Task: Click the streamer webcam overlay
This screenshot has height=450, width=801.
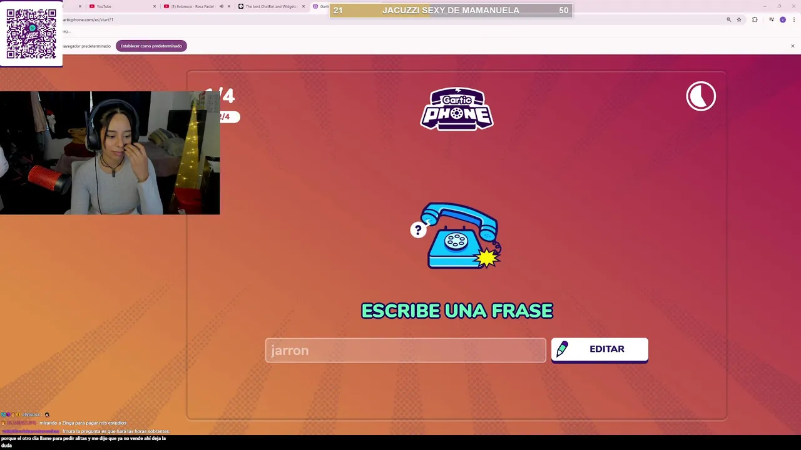Action: [x=110, y=153]
